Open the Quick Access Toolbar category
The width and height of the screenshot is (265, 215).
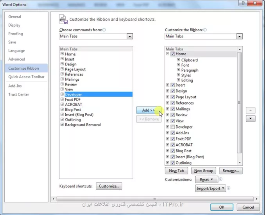click(26, 77)
